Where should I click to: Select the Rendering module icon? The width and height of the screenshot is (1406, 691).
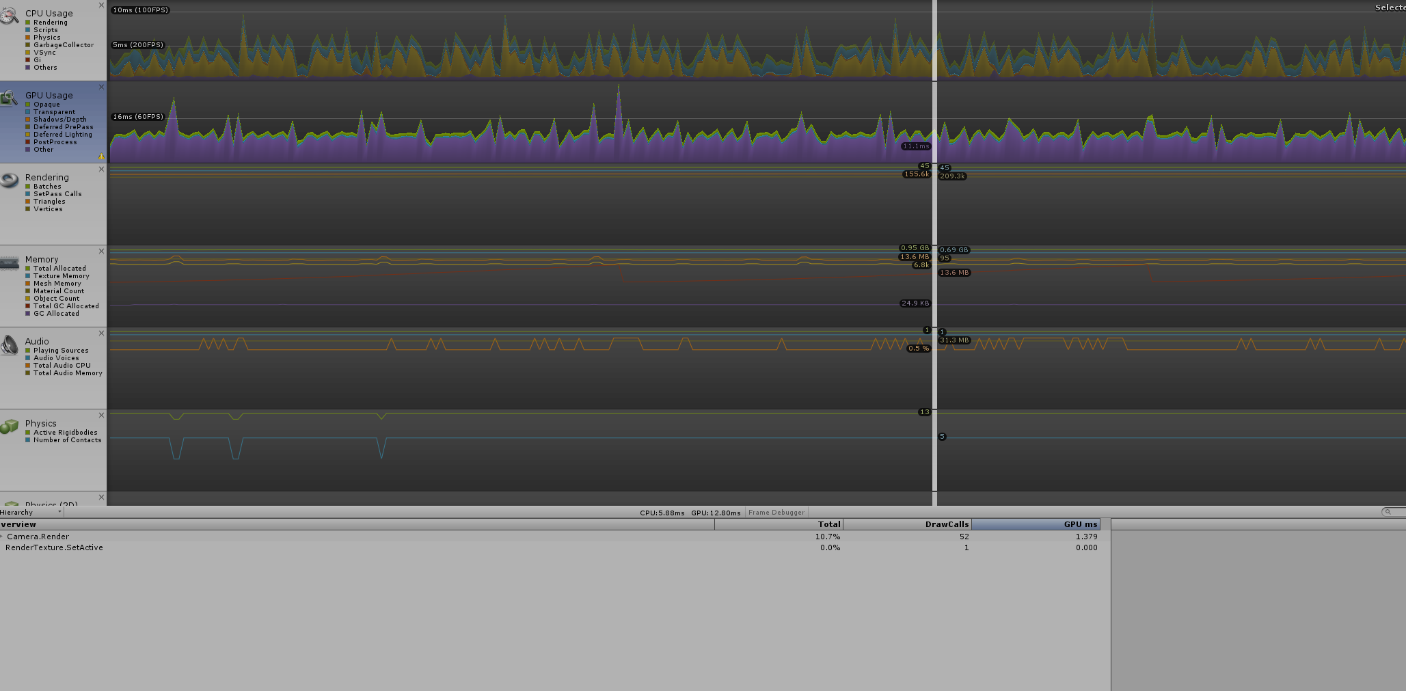(x=10, y=180)
